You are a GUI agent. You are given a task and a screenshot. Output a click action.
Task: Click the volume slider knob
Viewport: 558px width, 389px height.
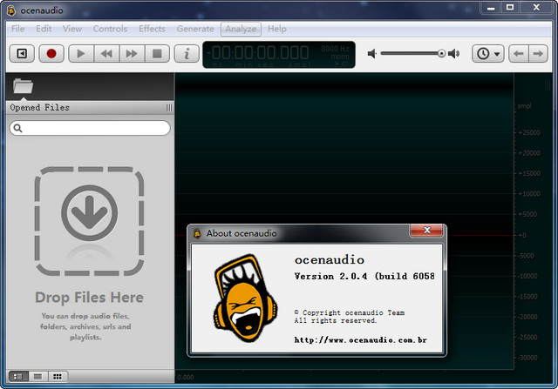[x=441, y=54]
